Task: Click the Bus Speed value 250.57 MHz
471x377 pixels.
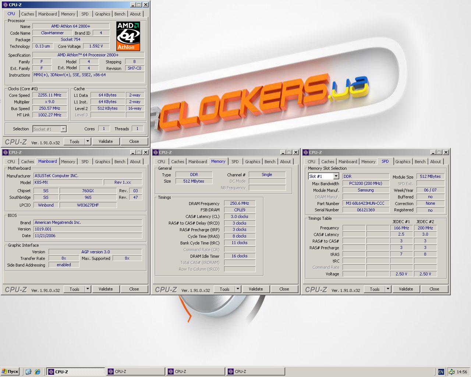Action: click(50, 108)
